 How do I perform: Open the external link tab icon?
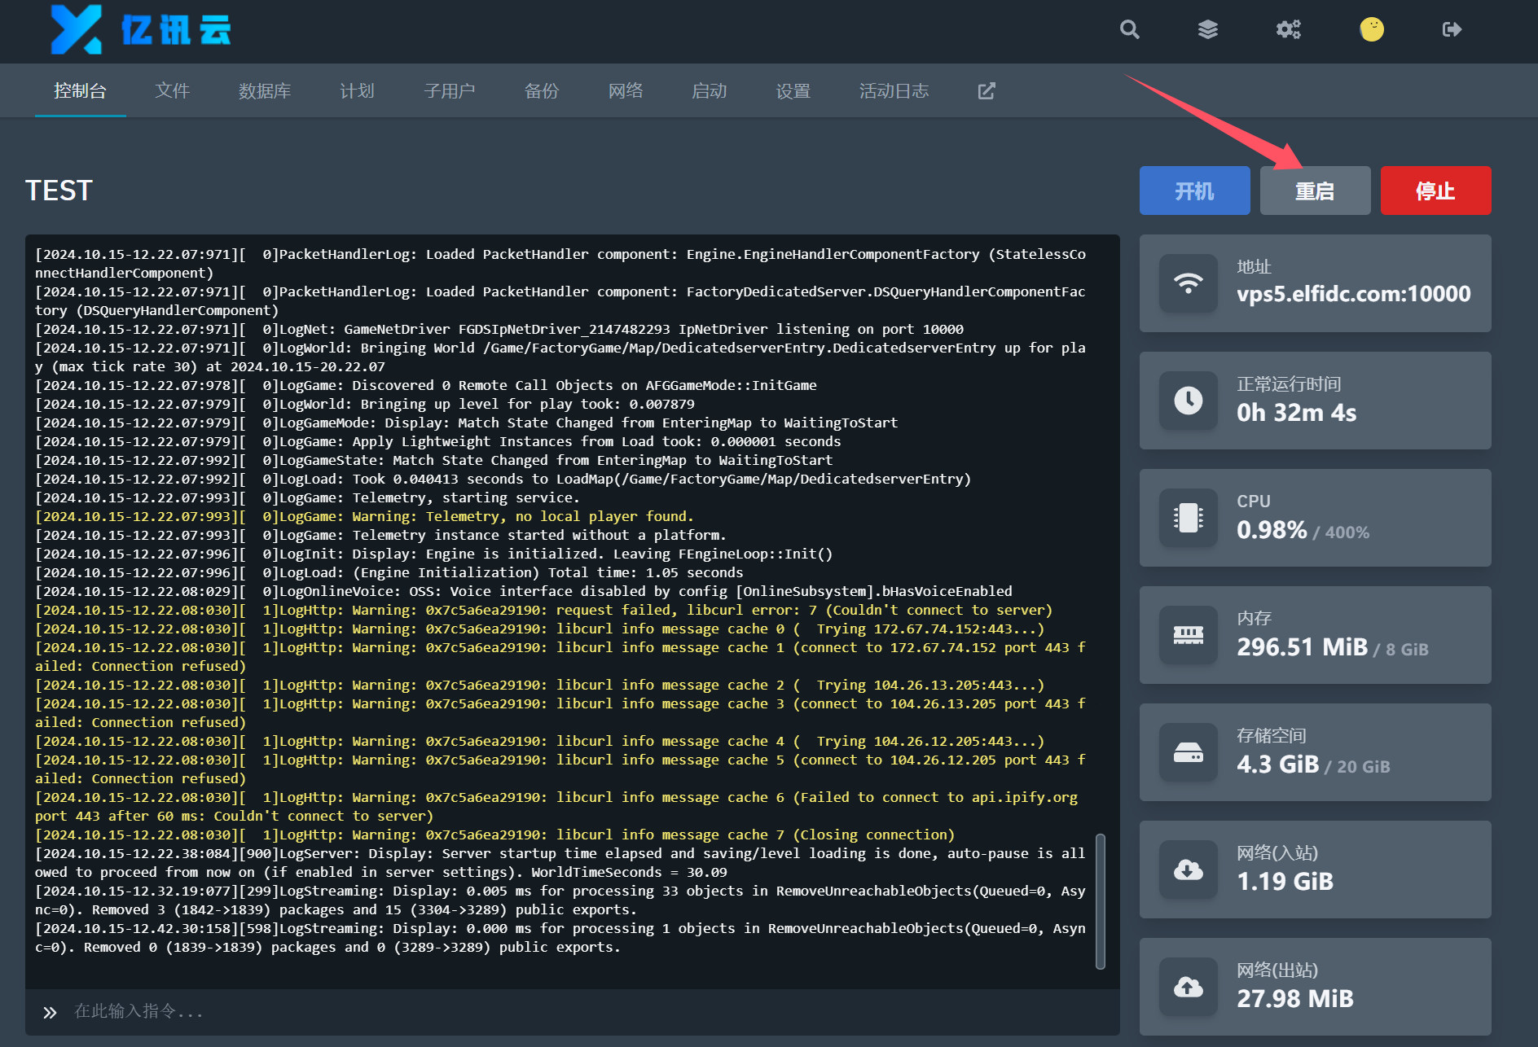(987, 91)
